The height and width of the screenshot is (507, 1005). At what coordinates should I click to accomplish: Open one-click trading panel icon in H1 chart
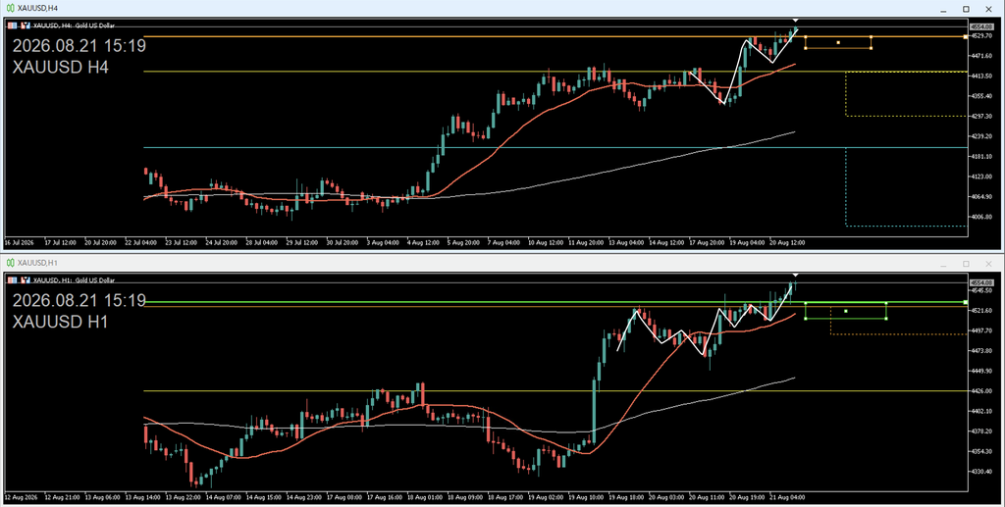(x=13, y=279)
